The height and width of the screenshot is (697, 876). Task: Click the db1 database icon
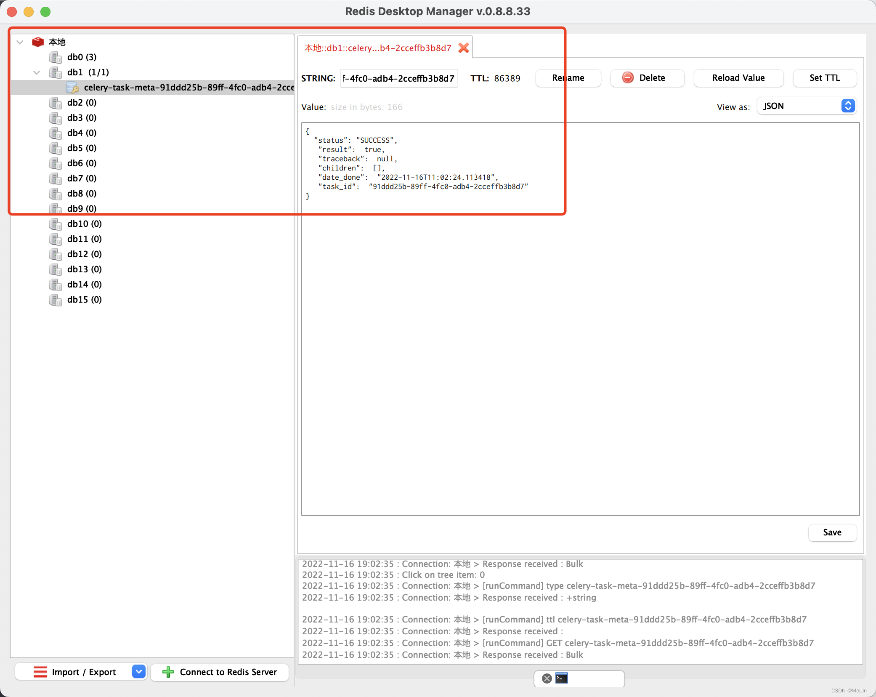click(55, 72)
